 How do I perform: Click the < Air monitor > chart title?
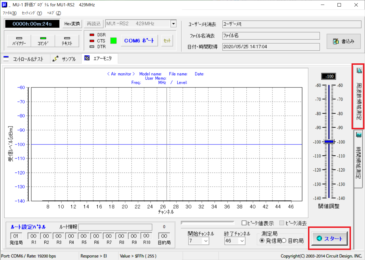pos(121,74)
